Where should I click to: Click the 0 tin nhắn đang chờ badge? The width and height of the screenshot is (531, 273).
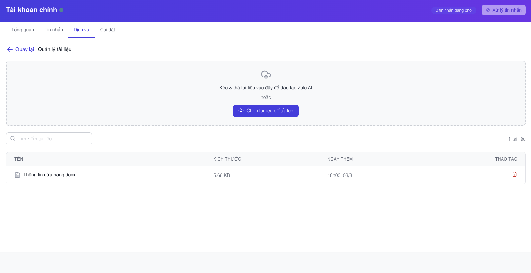coord(453,10)
